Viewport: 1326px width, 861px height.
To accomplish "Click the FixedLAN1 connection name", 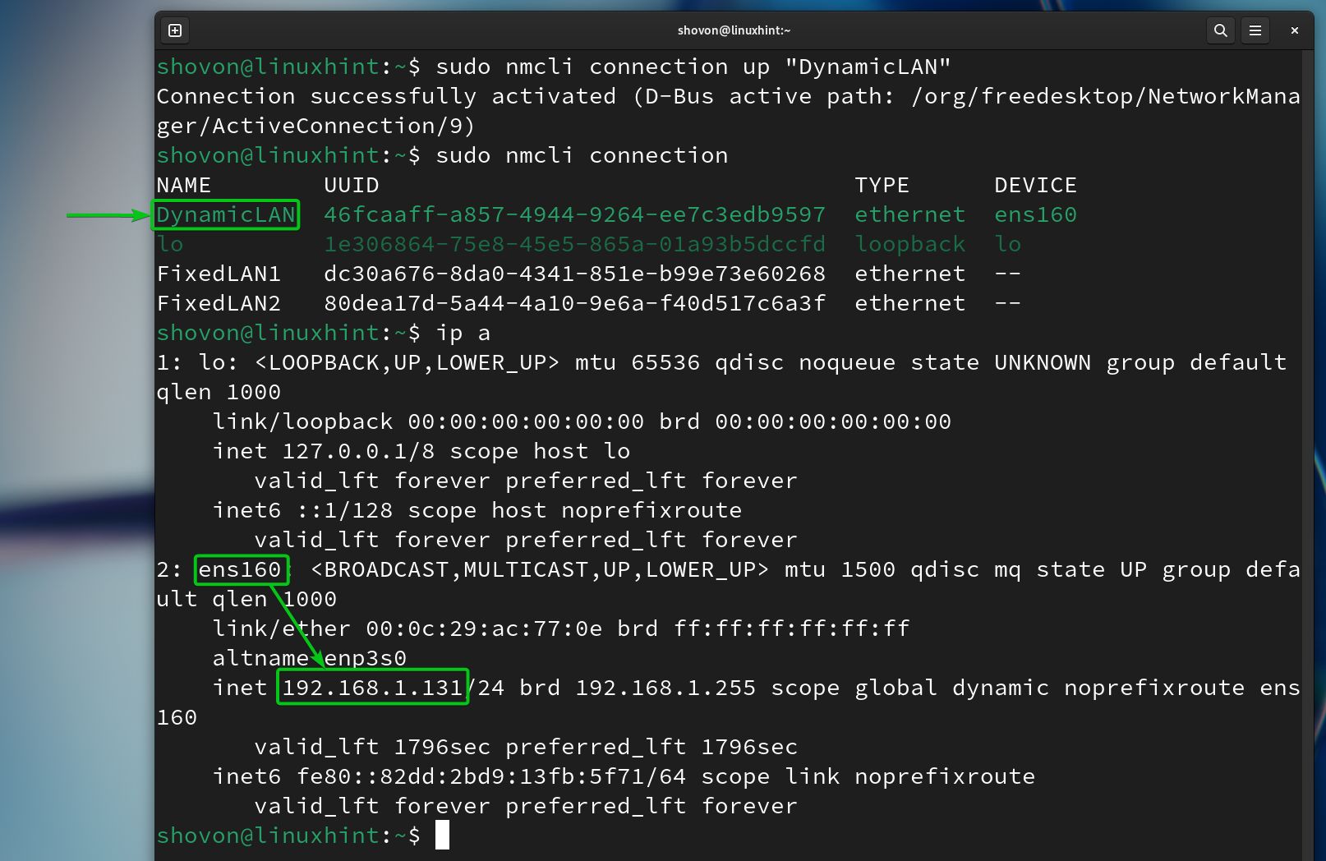I will point(219,274).
